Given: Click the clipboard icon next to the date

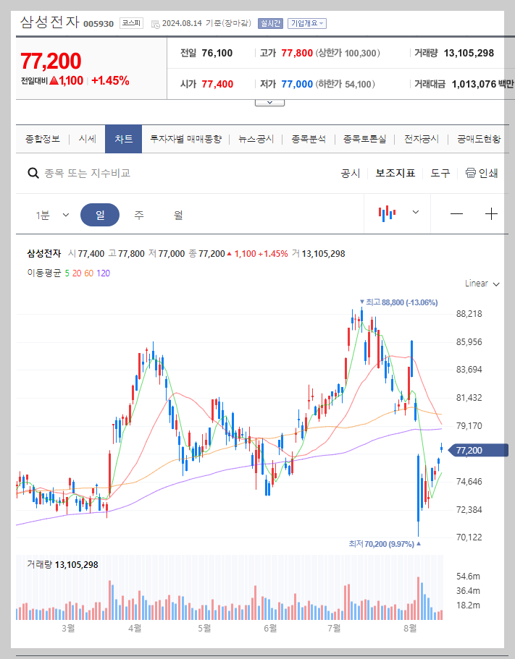Looking at the screenshot, I should coord(154,23).
